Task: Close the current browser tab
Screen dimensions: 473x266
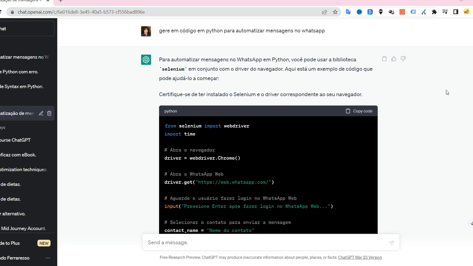Action: [48, 1]
